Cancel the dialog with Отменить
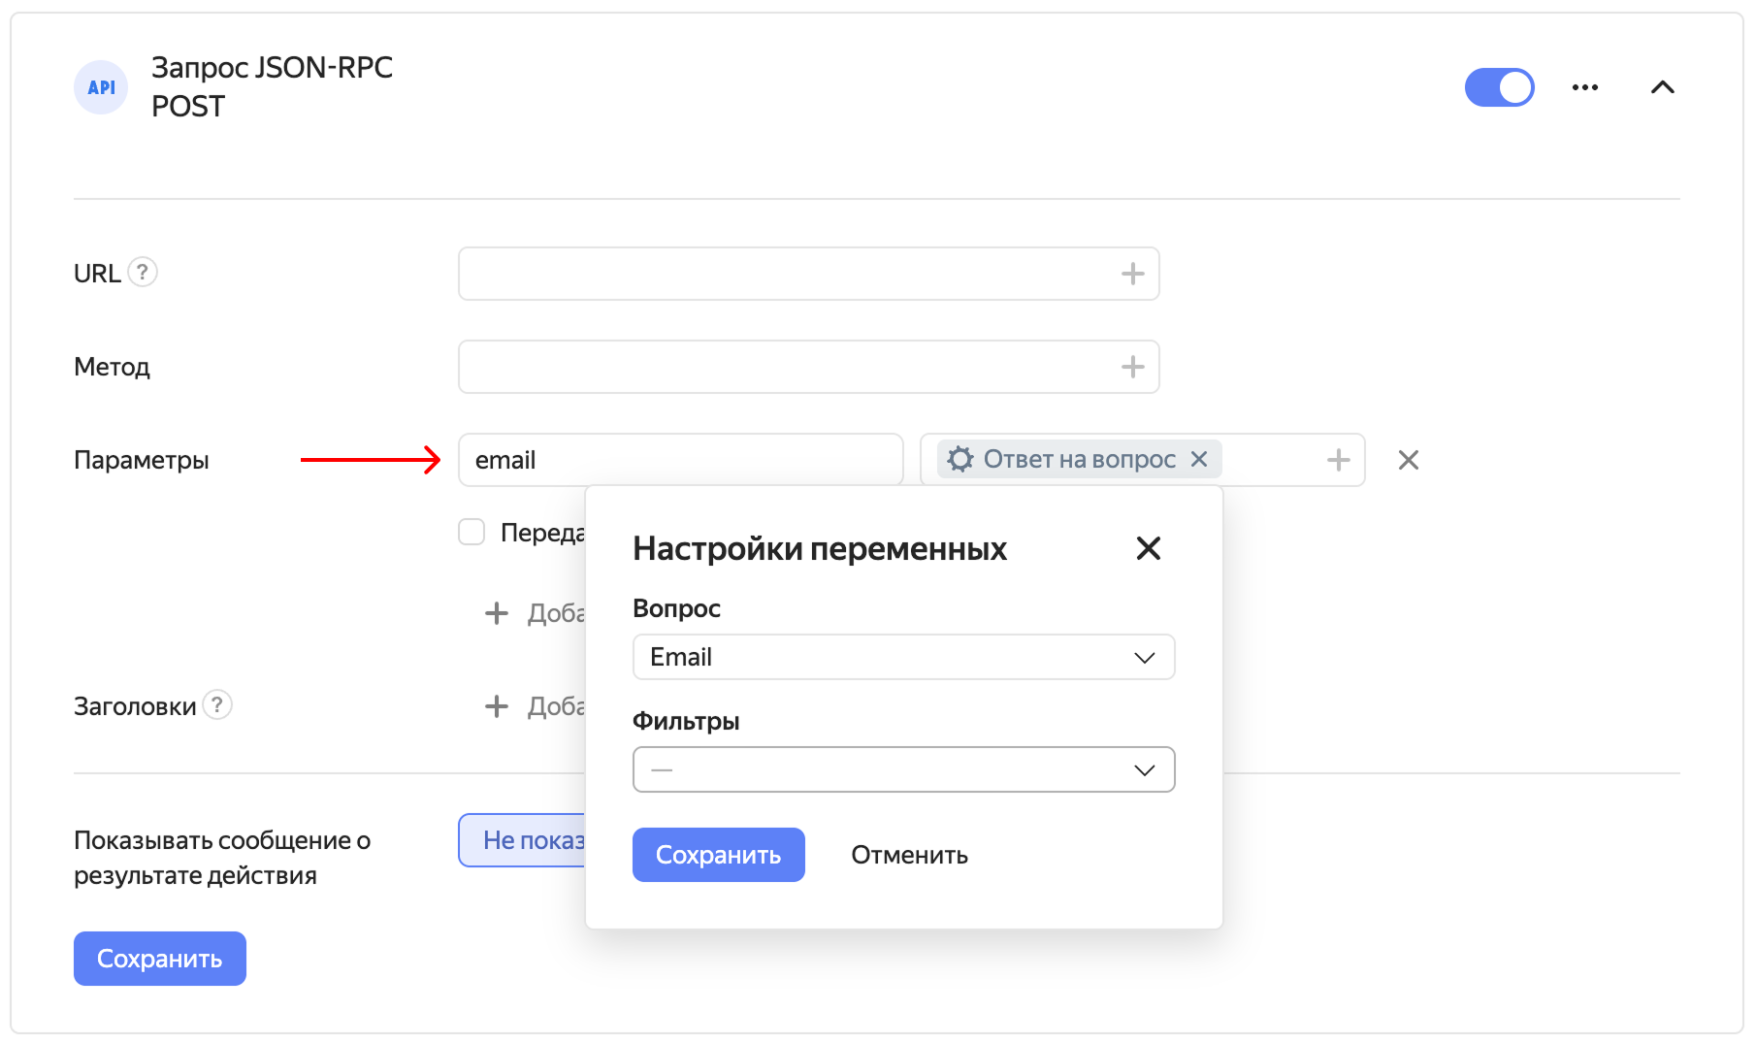The width and height of the screenshot is (1756, 1044). (908, 855)
